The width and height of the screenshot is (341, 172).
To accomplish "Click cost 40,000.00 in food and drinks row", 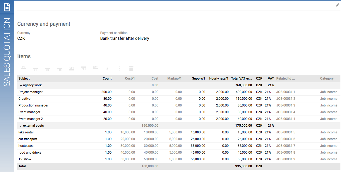I will 151,153.
